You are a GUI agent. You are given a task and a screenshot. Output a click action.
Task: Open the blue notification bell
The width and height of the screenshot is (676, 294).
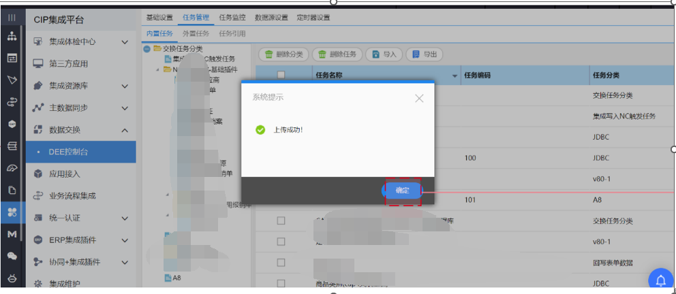pos(661,280)
